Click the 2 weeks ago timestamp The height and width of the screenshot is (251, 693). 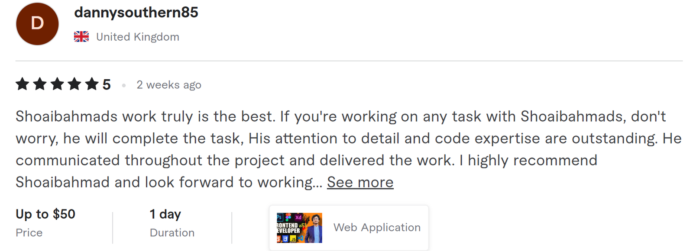[168, 85]
